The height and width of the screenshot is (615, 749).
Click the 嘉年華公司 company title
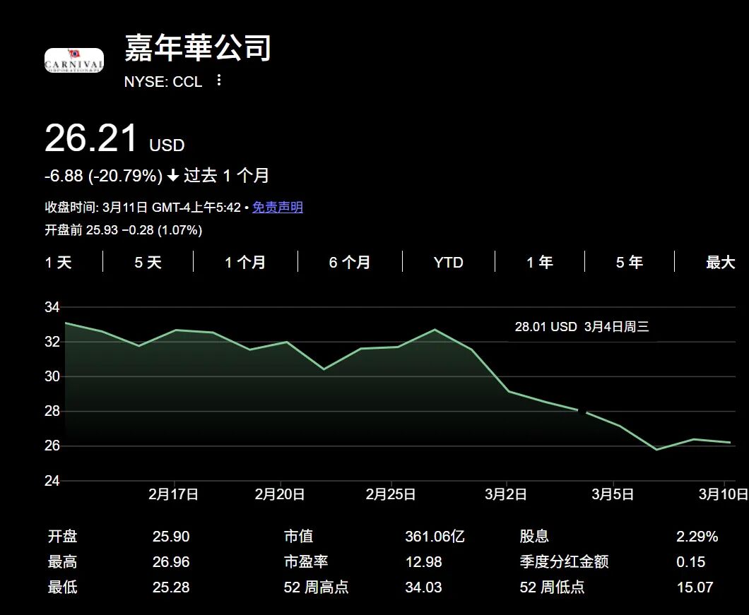[198, 48]
